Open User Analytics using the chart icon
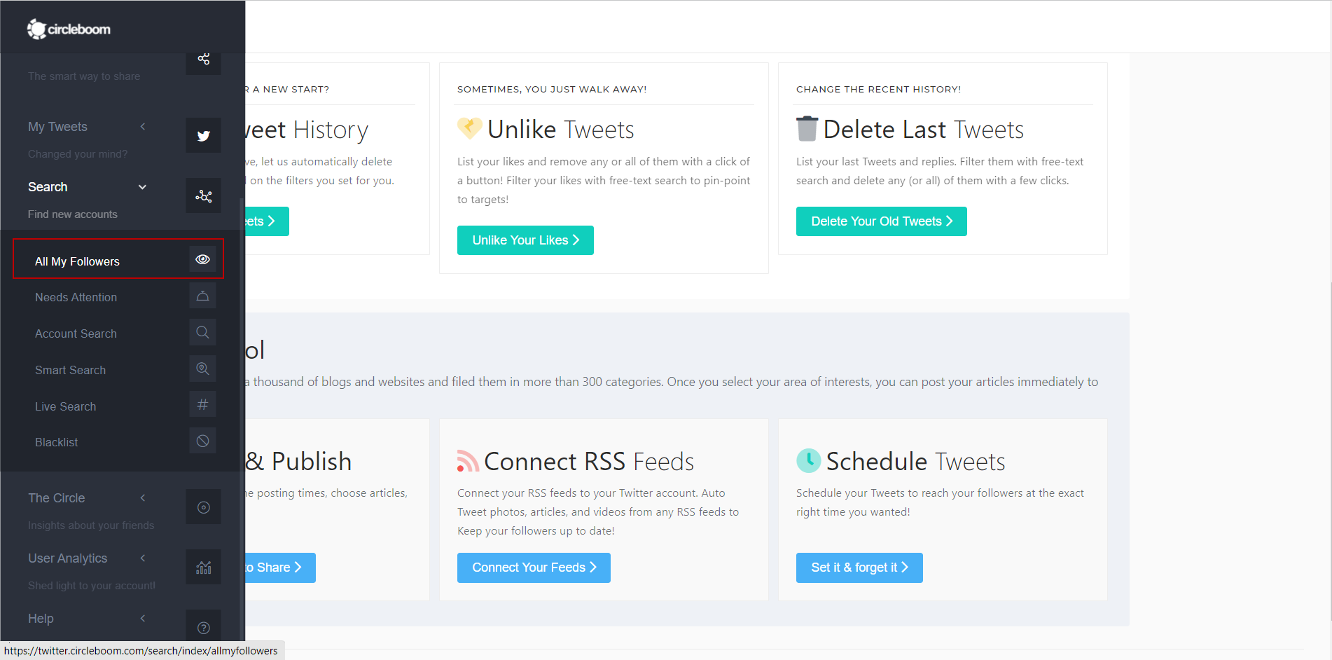 pyautogui.click(x=203, y=567)
